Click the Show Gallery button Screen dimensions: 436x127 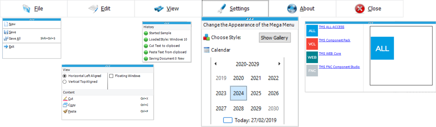[x=274, y=38]
